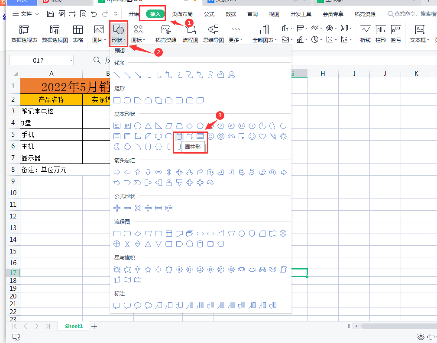437x343 pixels.
Task: Go to first sheet navigation arrow
Action: tap(14, 326)
